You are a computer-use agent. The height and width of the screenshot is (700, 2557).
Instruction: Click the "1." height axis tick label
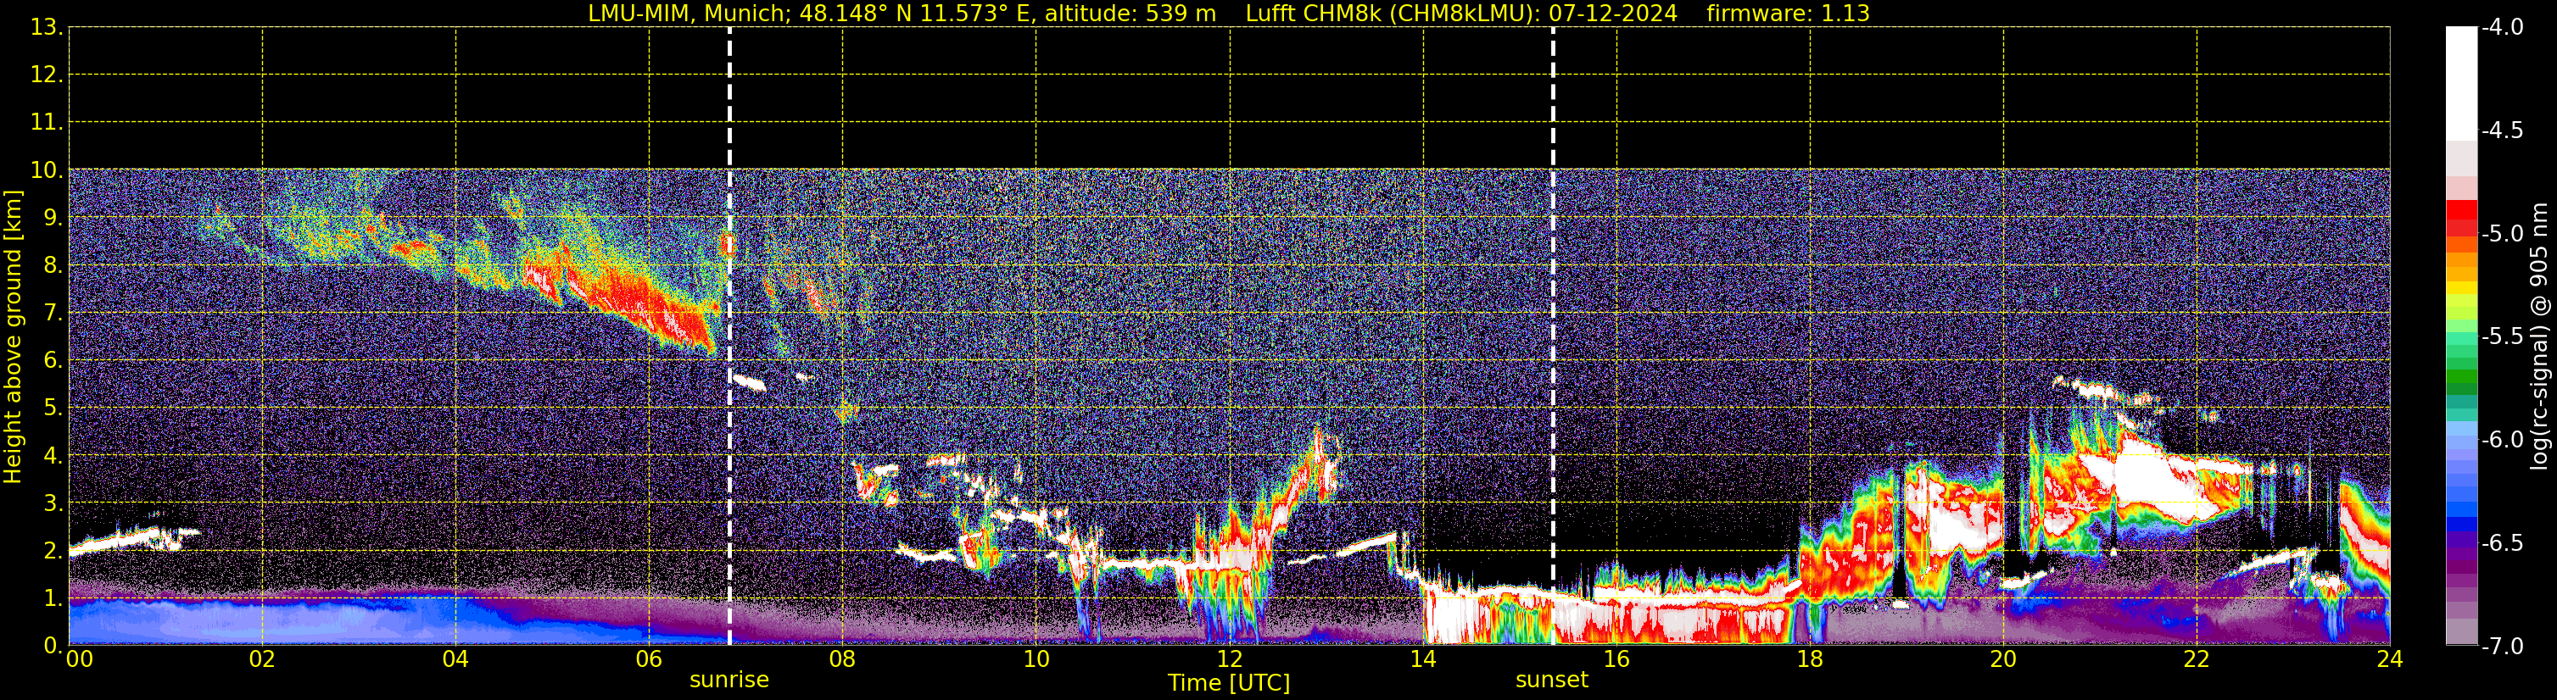pos(53,599)
